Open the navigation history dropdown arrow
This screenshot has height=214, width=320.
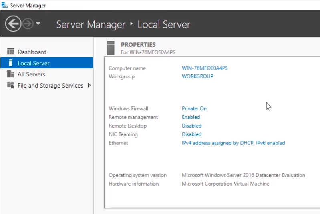[38, 24]
